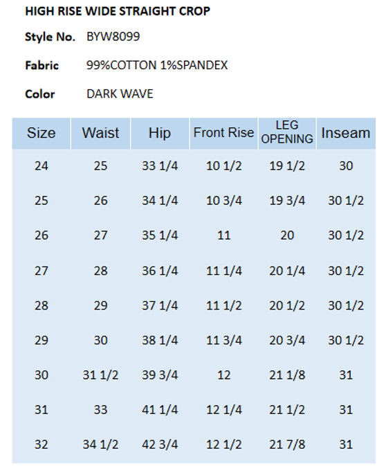379x466 pixels.
Task: Click leg opening value 21 7/8
Action: coord(287,445)
